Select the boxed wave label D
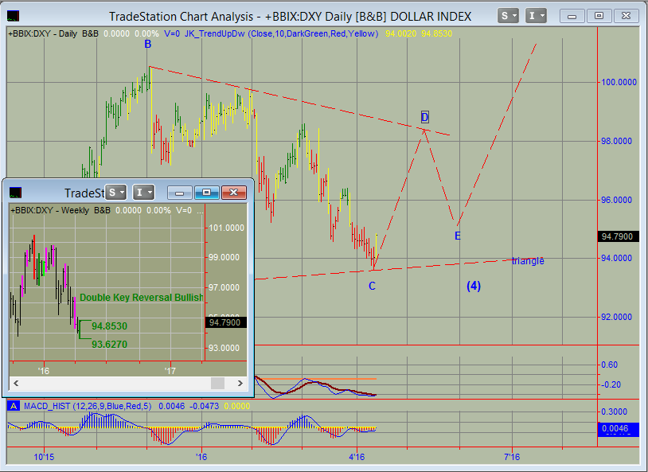The height and width of the screenshot is (472, 648). coord(425,117)
